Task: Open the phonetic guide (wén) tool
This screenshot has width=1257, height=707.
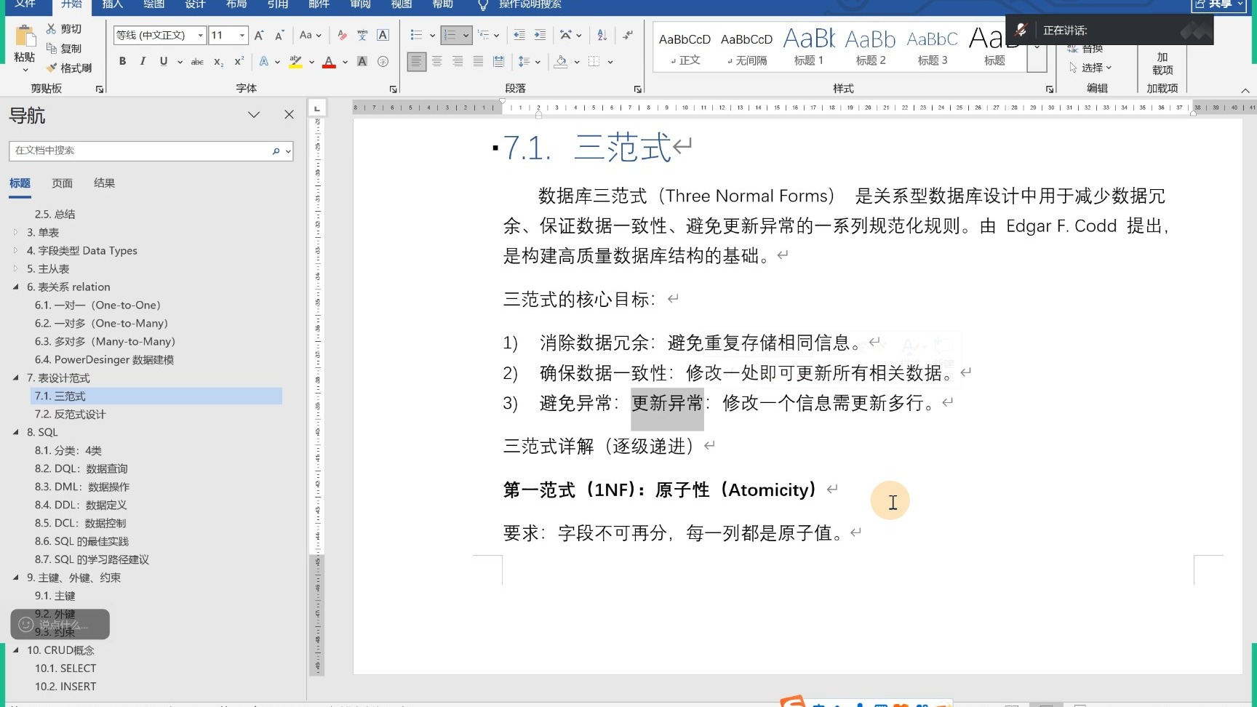Action: click(x=362, y=35)
